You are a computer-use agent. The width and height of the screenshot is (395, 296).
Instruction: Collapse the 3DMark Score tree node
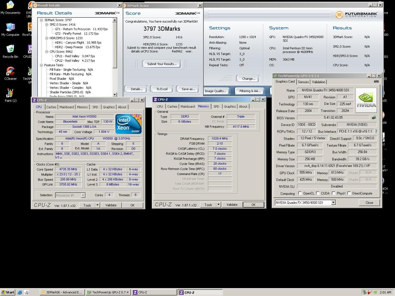tap(41, 20)
